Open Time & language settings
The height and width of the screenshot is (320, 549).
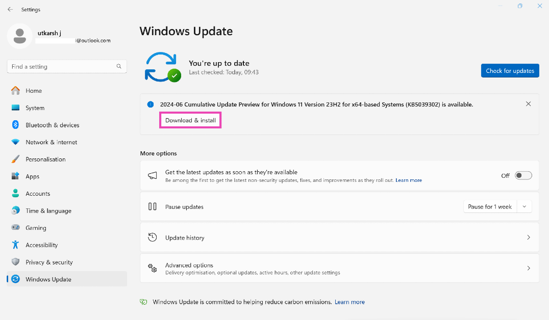pos(67,210)
